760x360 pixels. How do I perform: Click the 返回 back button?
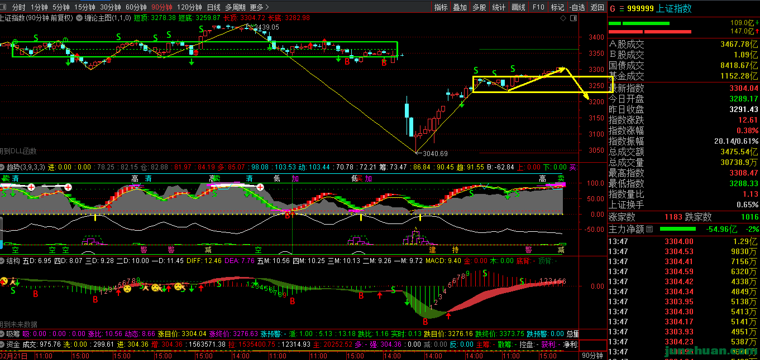pos(598,7)
